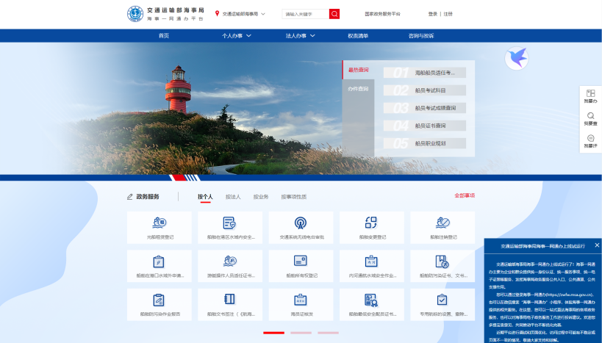Viewport: 602px width, 343px height.
Task: Go to the second carousel page indicator
Action: 301,333
